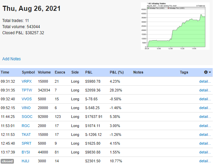Select the 28.20% P&L percent cell

point(116,90)
